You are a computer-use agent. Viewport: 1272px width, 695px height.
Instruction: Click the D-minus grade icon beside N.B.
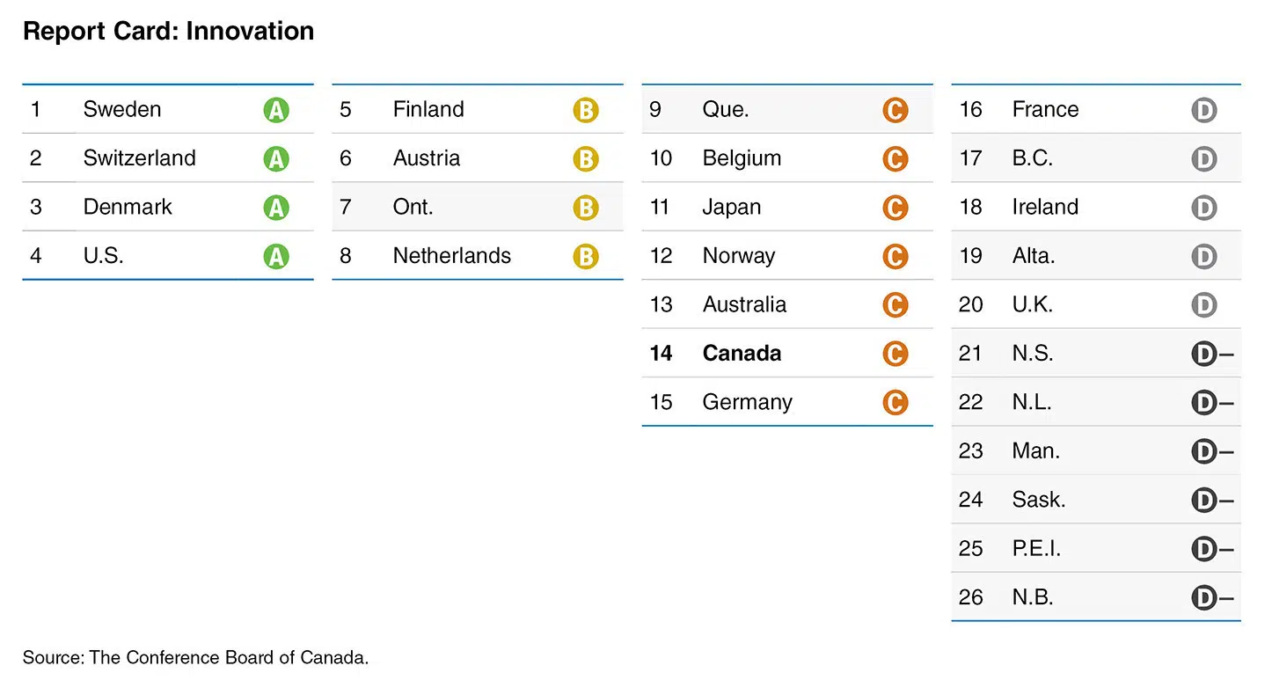(1210, 598)
